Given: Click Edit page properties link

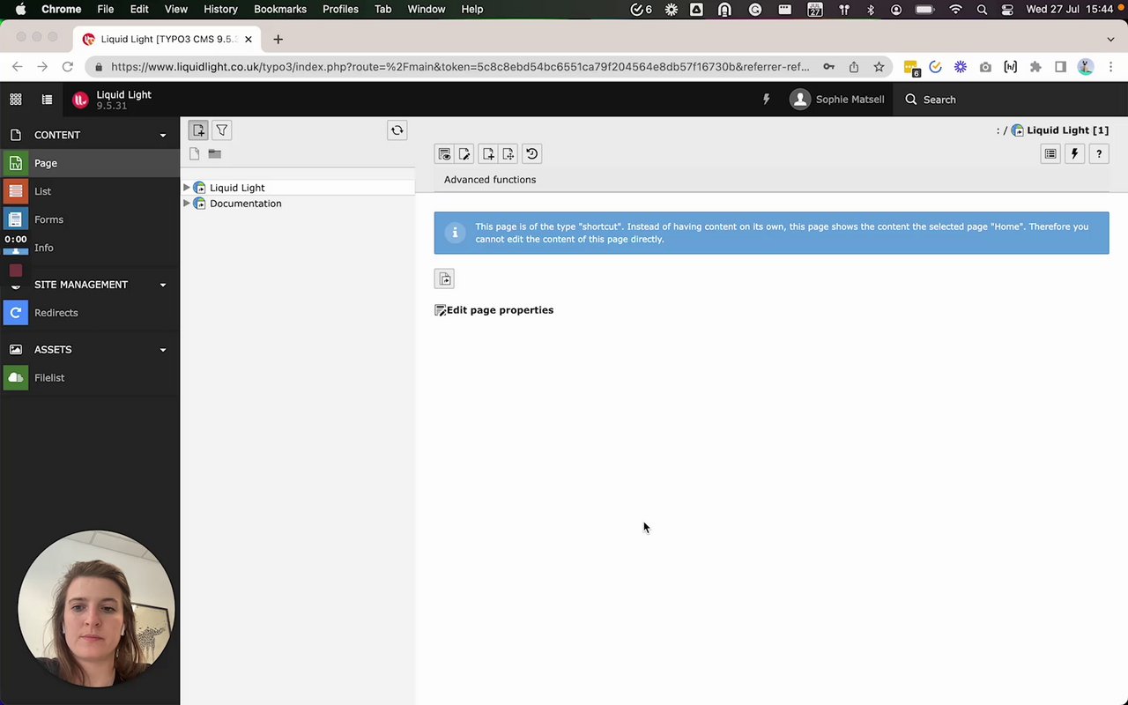Looking at the screenshot, I should click(x=500, y=310).
